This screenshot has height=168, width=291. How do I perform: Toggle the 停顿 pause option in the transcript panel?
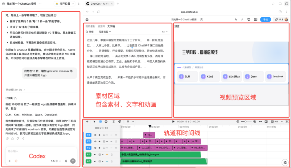90,32
